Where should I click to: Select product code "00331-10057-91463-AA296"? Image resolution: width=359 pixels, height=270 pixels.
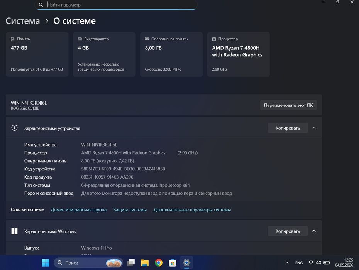107,177
